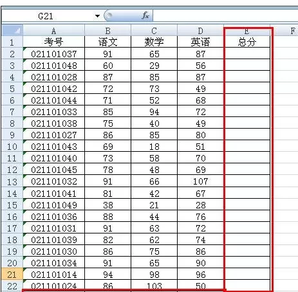Click cell with exam number 021101030

pyautogui.click(x=54, y=251)
